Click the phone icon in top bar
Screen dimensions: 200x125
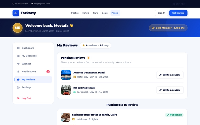[13, 4]
